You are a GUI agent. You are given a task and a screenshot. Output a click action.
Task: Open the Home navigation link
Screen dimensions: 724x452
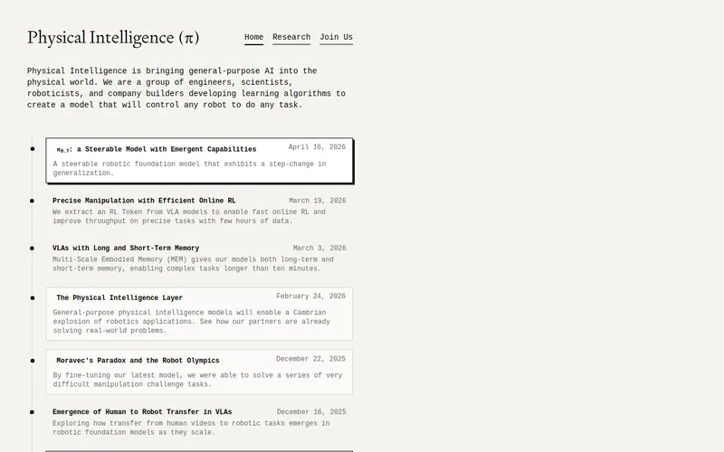(x=253, y=37)
